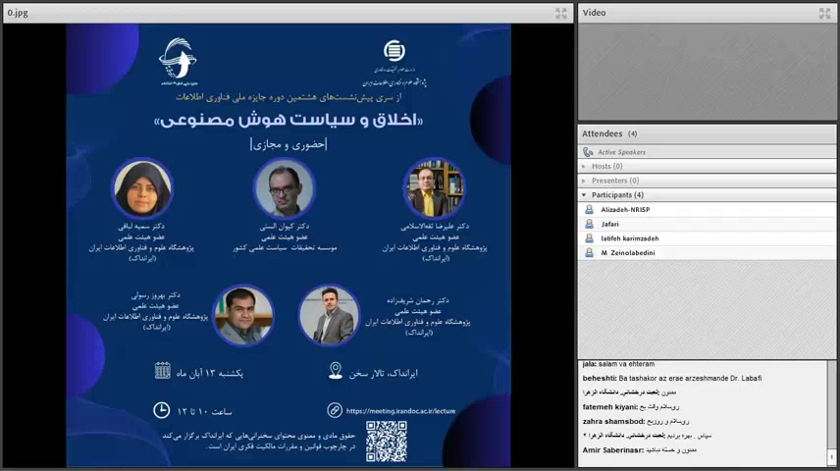Viewport: 840px width, 471px height.
Task: Click the location pin icon on poster
Action: pos(336,370)
